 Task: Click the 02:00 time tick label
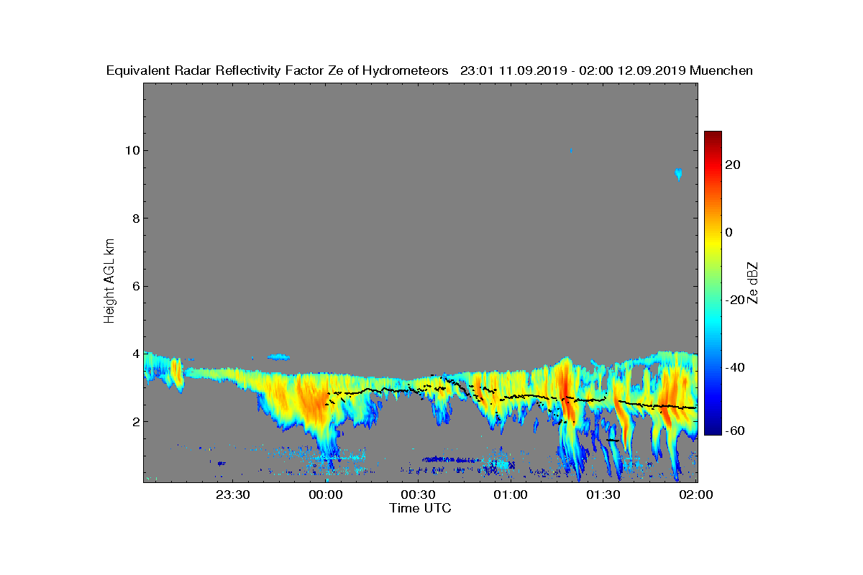tap(695, 494)
